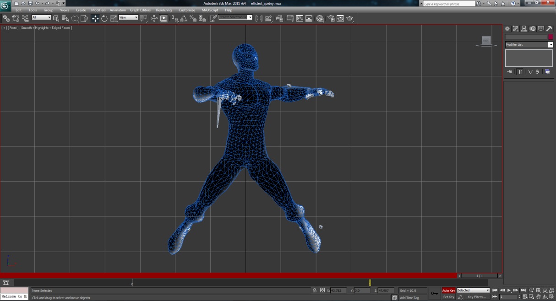556x301 pixels.
Task: Open the selection filter 'All' dropdown
Action: pos(41,17)
